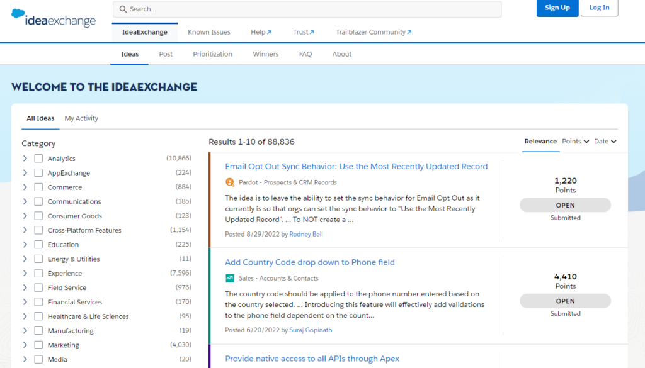The height and width of the screenshot is (368, 645).
Task: Open the idea about Email Opt Out Sync Behavior
Action: (x=357, y=166)
